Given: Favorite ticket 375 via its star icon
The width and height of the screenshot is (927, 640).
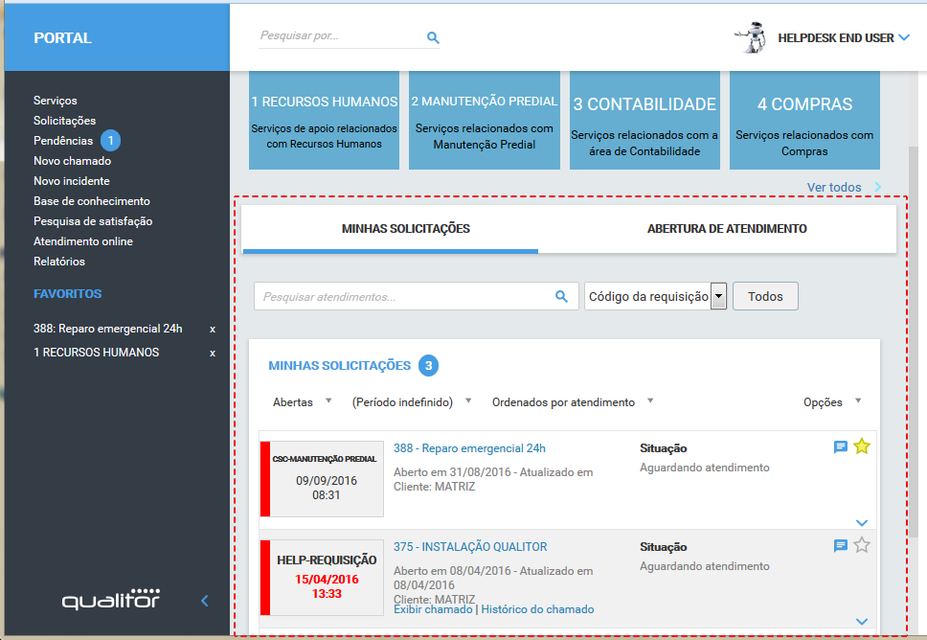Looking at the screenshot, I should point(861,545).
